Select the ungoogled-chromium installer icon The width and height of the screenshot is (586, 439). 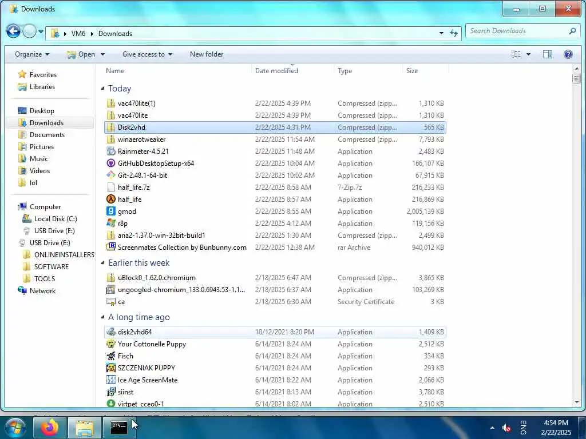point(110,290)
